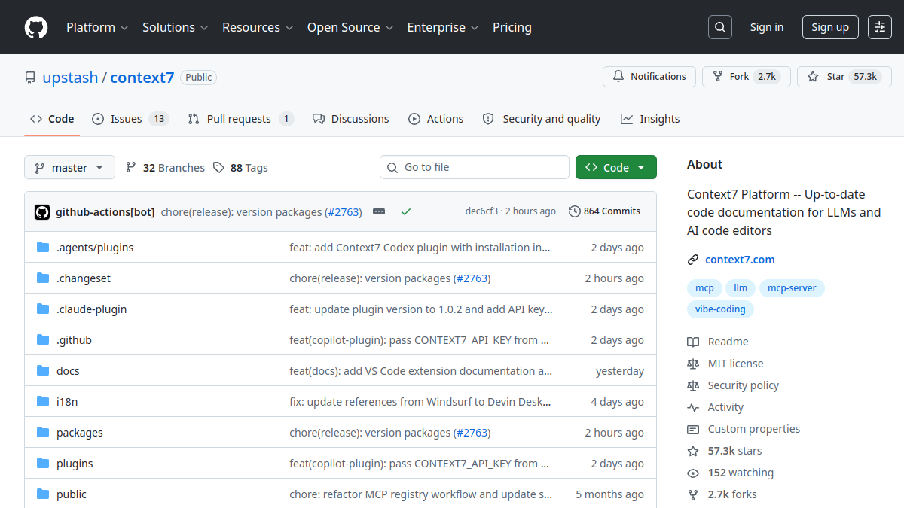This screenshot has width=904, height=508.
Task: Expand the Platform menu
Action: (x=97, y=27)
